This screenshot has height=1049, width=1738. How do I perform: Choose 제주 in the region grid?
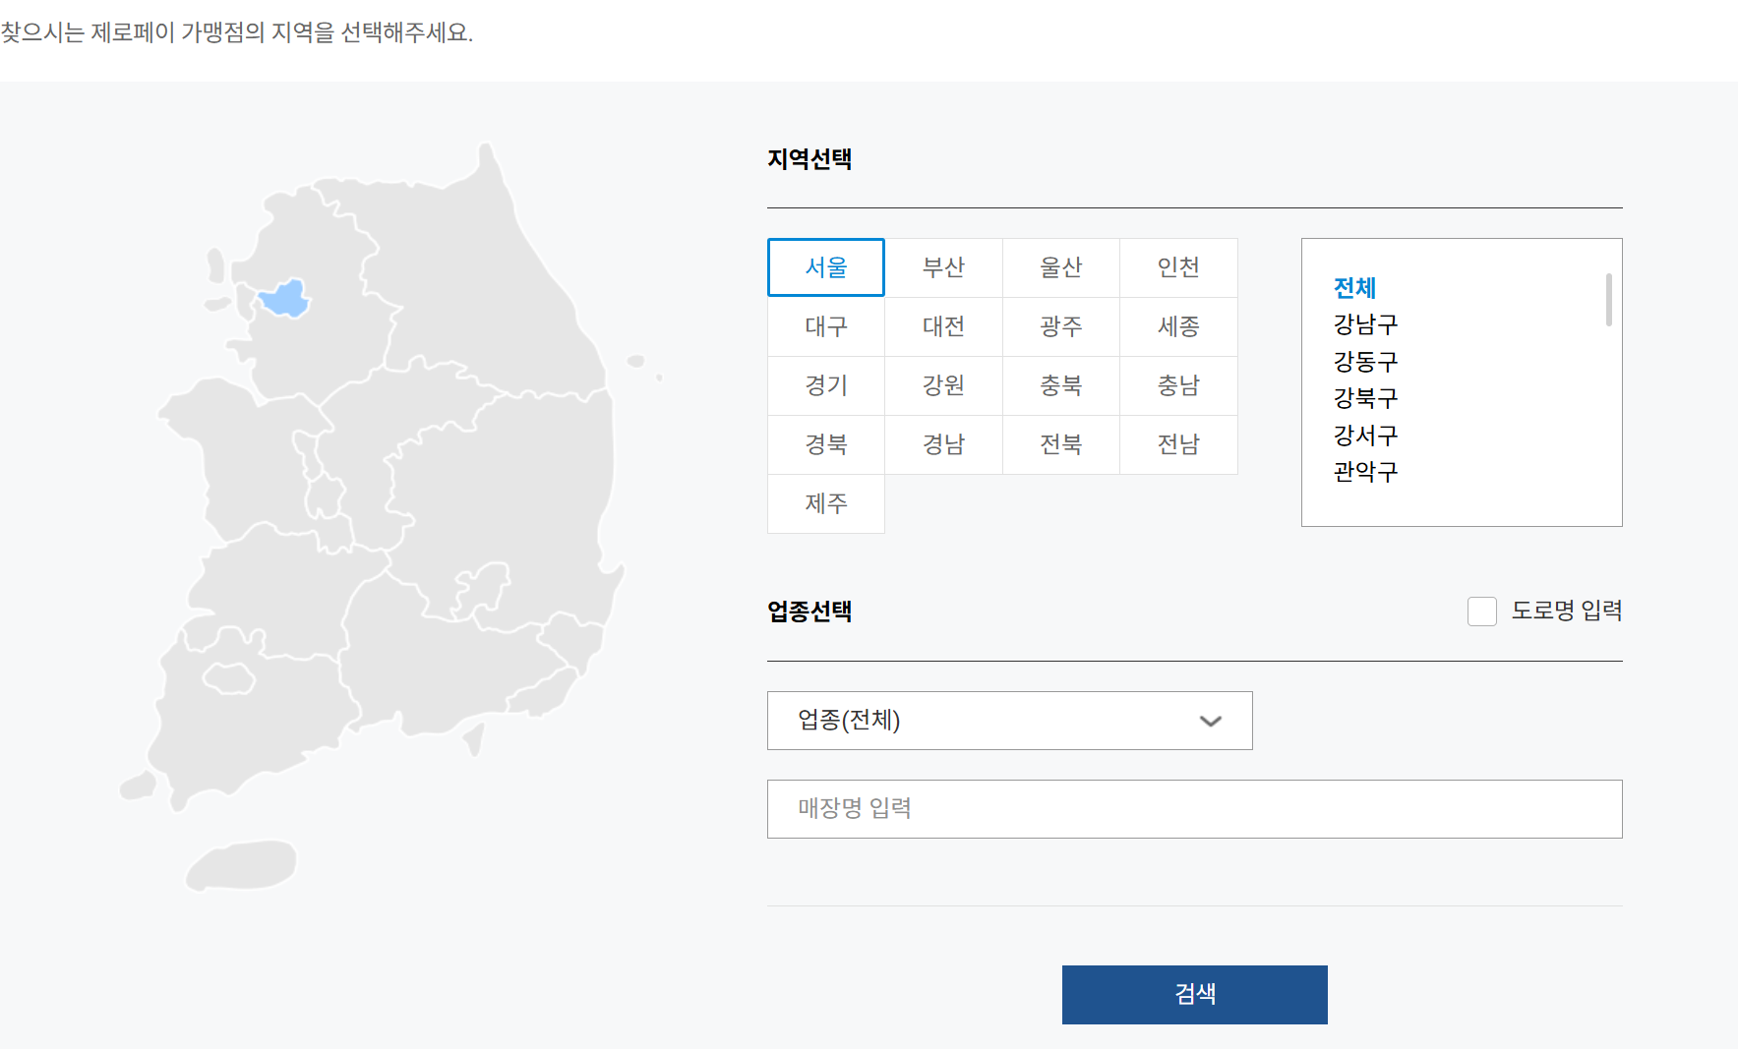pyautogui.click(x=826, y=503)
